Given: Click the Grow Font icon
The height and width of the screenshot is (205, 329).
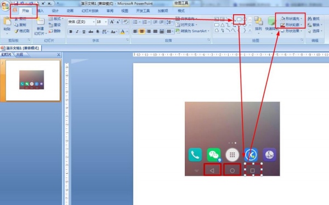Looking at the screenshot, I should 112,22.
